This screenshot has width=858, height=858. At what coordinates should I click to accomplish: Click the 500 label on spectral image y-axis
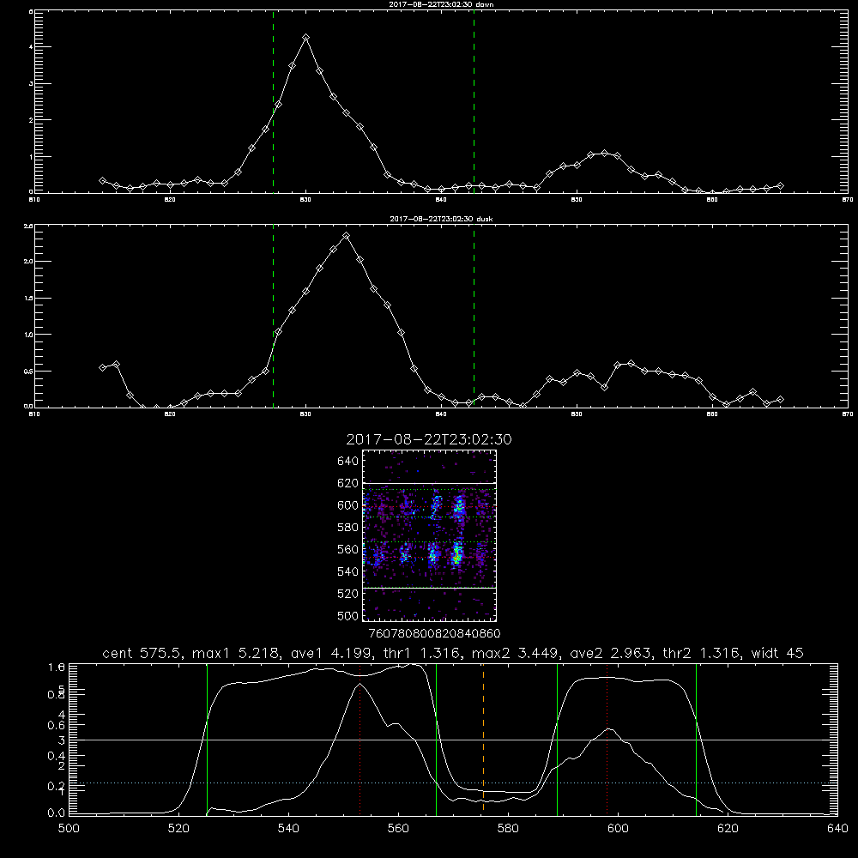tap(348, 616)
